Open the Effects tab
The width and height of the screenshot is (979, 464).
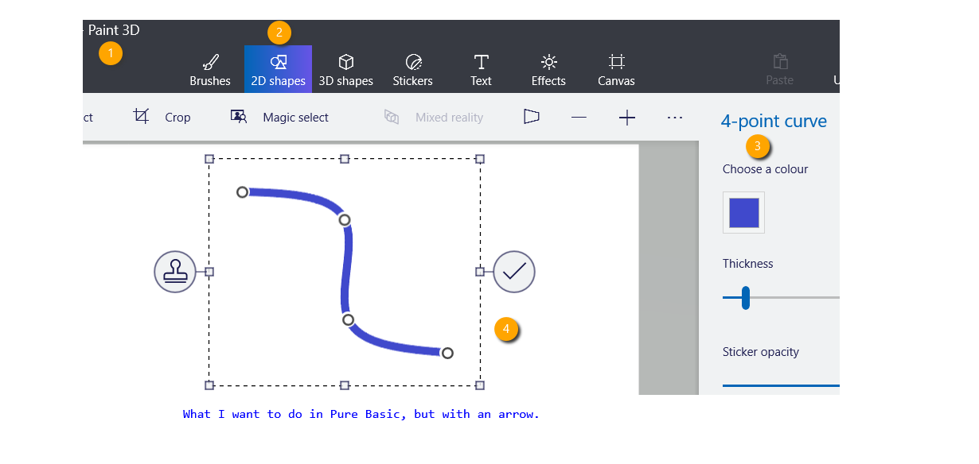pos(548,69)
